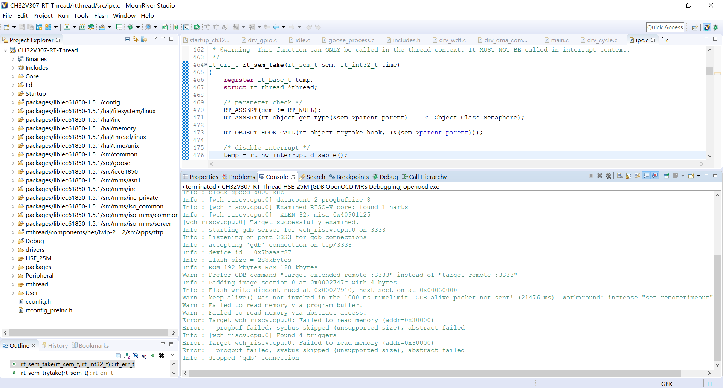
Task: Switch to the main.c editor tab
Action: click(557, 40)
